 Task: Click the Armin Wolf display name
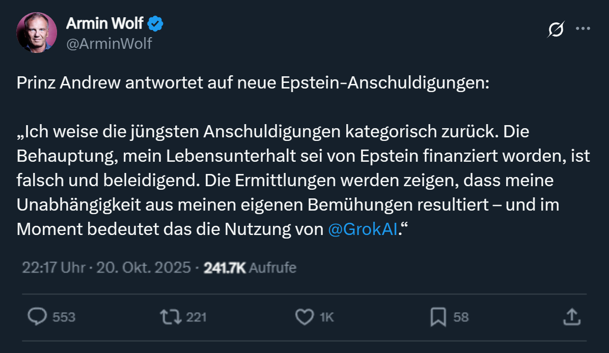click(x=104, y=23)
